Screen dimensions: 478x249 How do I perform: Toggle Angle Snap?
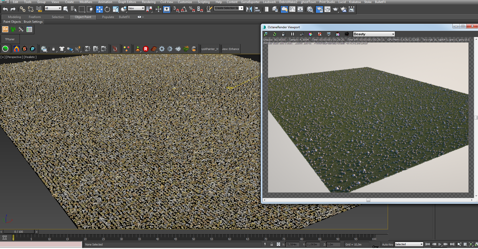[184, 9]
